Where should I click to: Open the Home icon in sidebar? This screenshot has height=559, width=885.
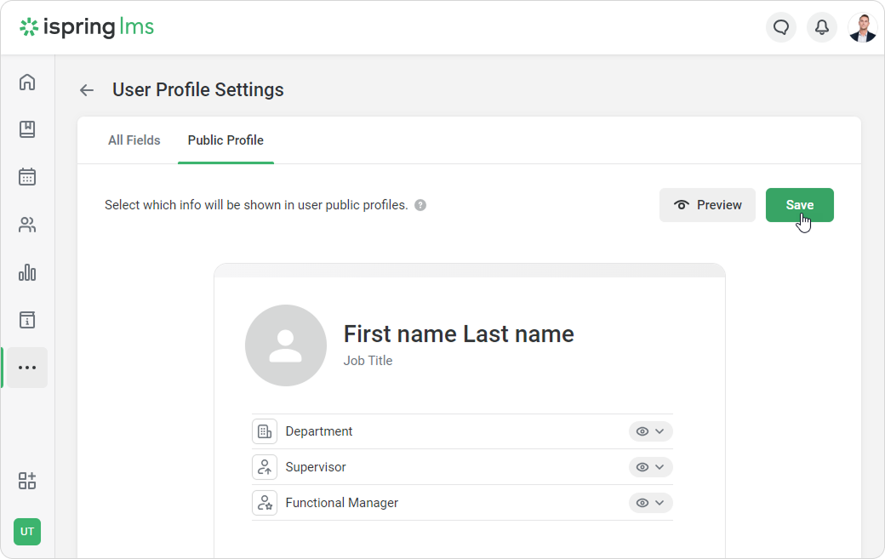pos(27,83)
